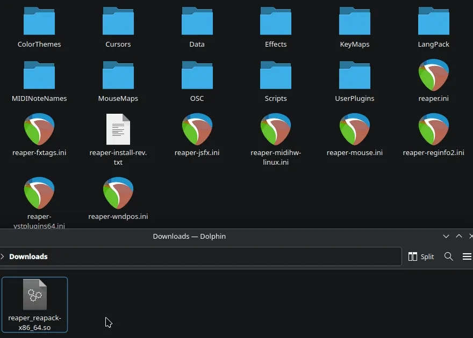Select the reaper-reginfo2.ini file icon
473x338 pixels.
pos(433,129)
